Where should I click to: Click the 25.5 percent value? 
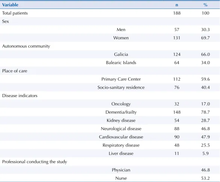(x=205, y=145)
